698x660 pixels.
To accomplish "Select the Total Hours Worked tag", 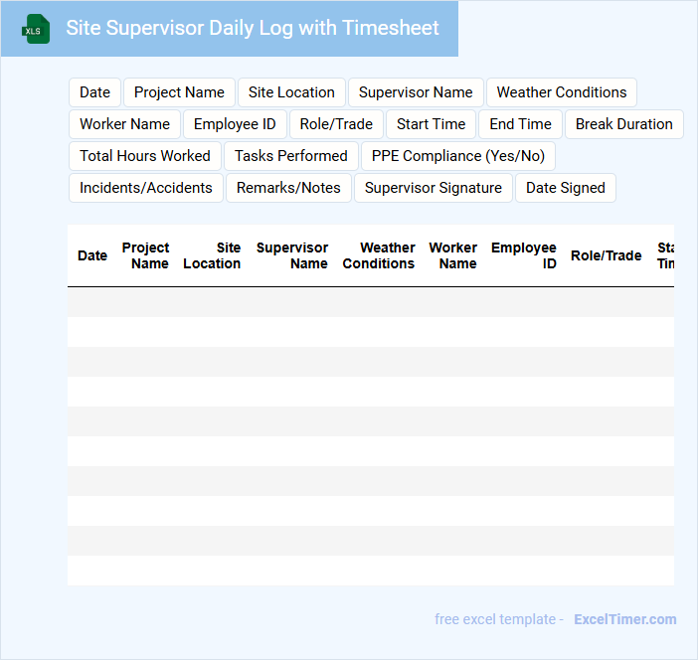I will tap(145, 156).
